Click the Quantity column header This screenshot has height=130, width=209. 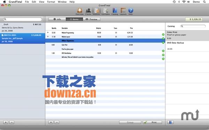54,28
